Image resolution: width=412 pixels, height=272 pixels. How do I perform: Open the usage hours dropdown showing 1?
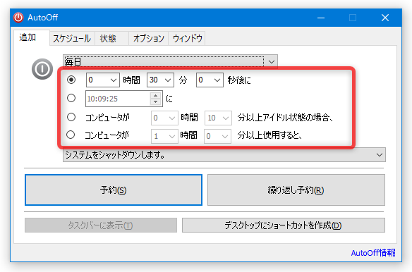tap(164, 136)
